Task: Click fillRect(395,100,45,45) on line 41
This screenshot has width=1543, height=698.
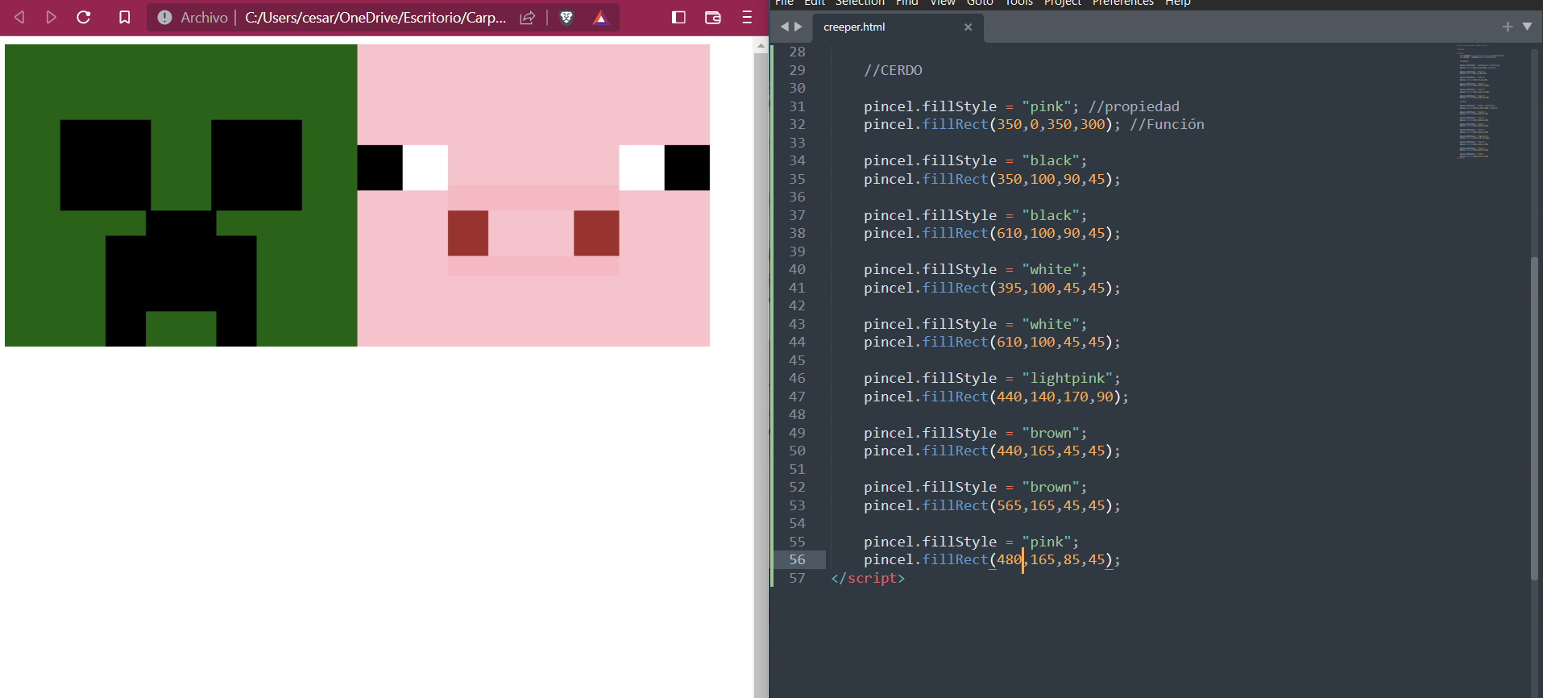Action: pyautogui.click(x=1017, y=288)
